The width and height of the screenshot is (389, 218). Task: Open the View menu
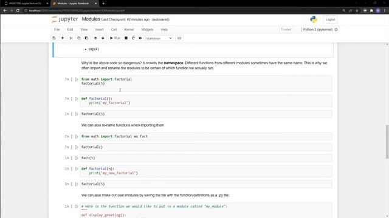(84, 30)
